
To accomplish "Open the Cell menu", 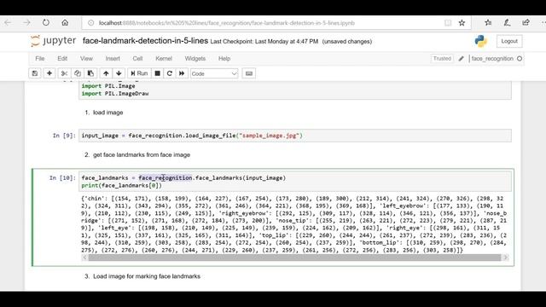I will tap(137, 59).
